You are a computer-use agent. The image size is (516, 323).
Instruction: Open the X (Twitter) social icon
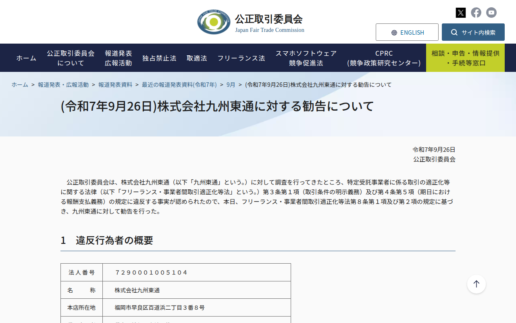tap(461, 13)
